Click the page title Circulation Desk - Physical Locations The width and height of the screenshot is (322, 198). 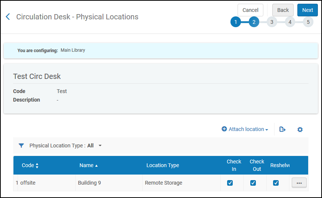(77, 17)
